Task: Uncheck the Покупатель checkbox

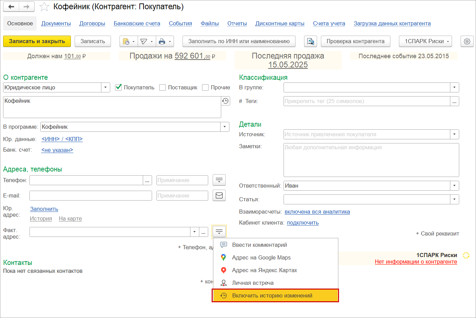Action: click(118, 87)
